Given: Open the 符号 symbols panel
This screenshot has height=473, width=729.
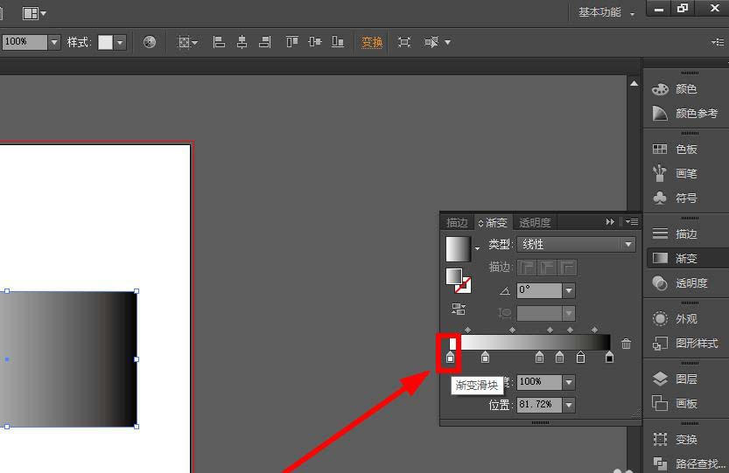Looking at the screenshot, I should click(x=675, y=198).
